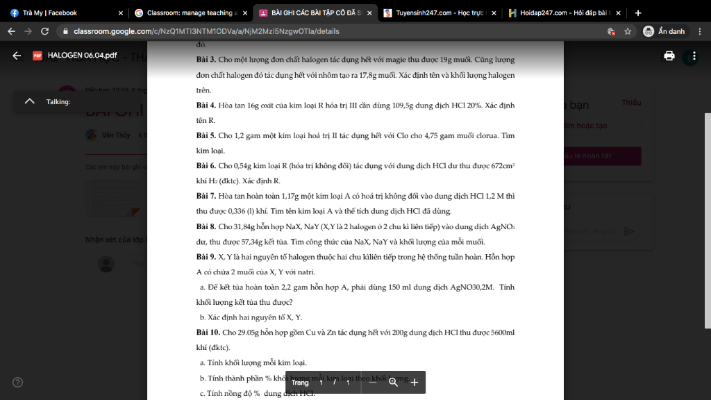Screen dimensions: 711x400
Task: Print the PDF document
Action: pos(669,56)
